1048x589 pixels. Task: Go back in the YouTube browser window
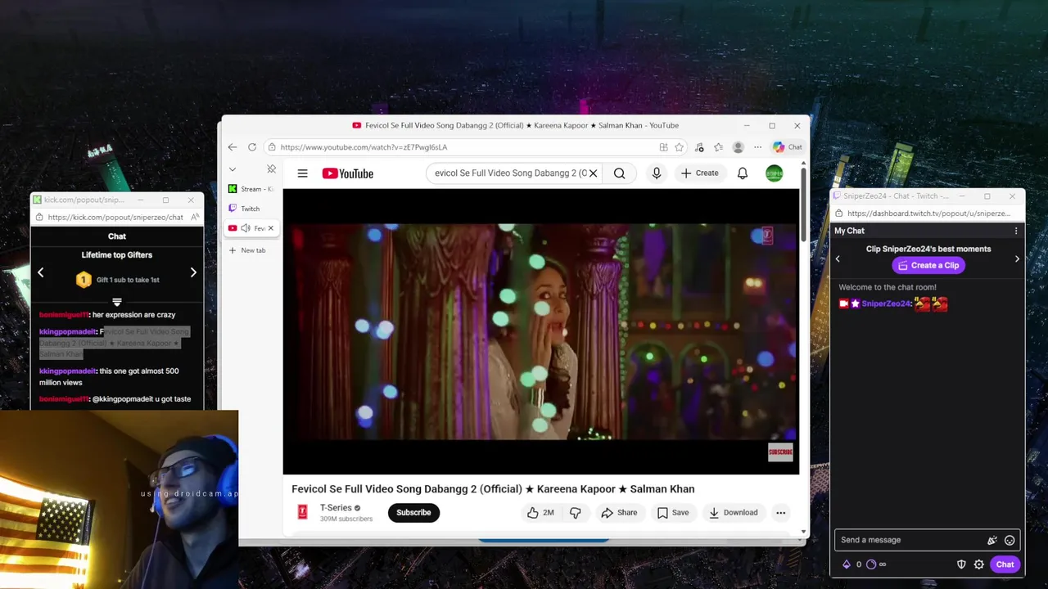click(x=233, y=147)
